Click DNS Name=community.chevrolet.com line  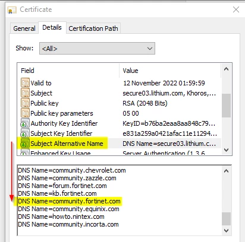point(72,170)
